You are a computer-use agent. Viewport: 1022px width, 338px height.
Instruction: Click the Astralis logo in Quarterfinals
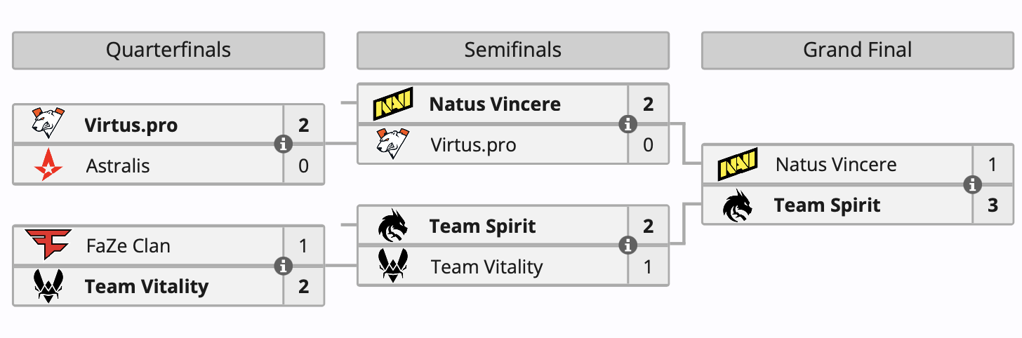tap(48, 165)
